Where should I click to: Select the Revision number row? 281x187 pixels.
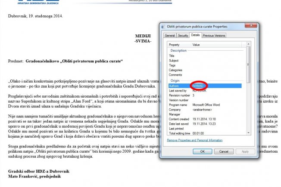click(x=205, y=95)
